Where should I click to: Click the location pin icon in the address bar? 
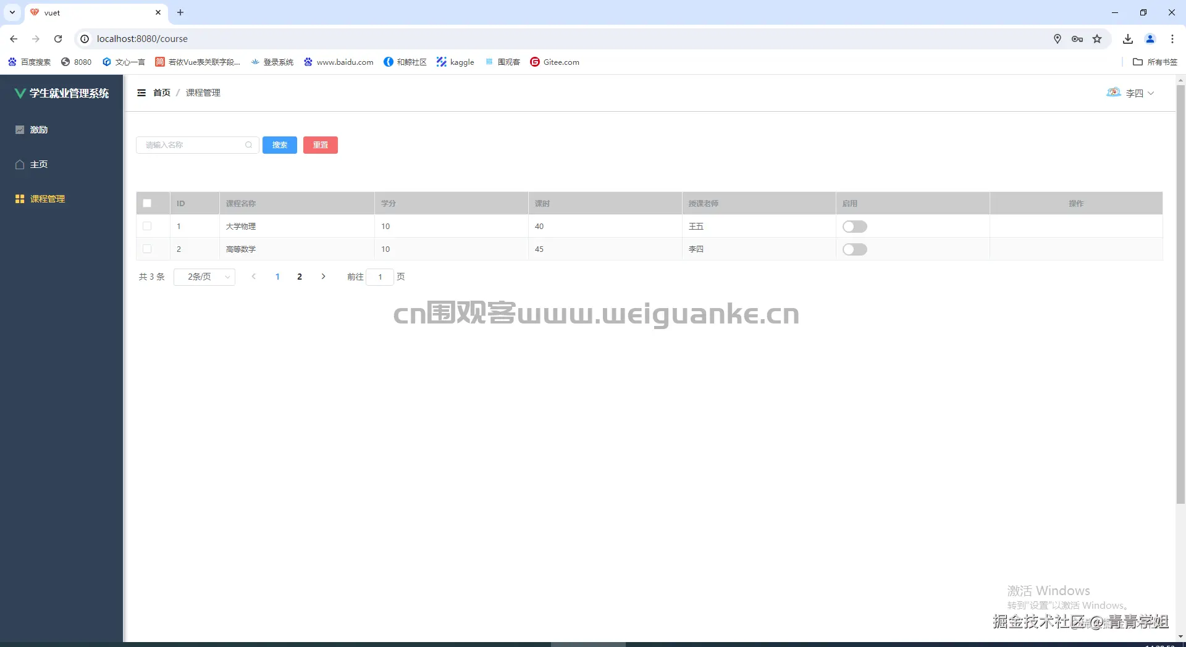pos(1057,39)
